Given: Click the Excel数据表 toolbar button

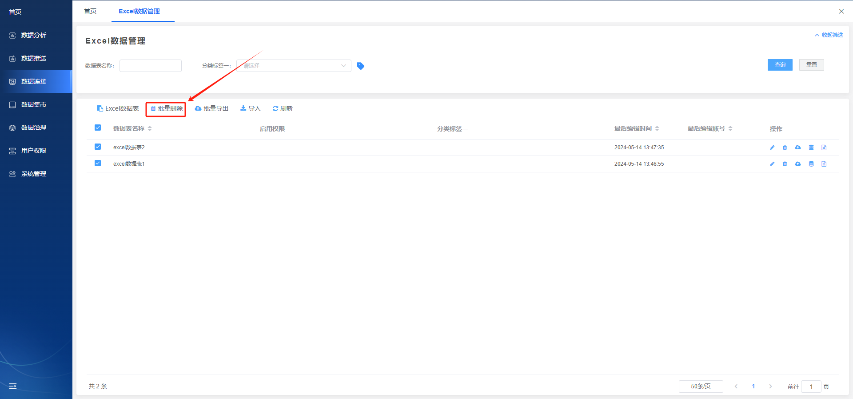Looking at the screenshot, I should [x=118, y=108].
